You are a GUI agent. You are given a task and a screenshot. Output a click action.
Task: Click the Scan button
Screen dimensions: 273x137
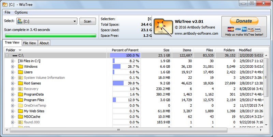88,21
